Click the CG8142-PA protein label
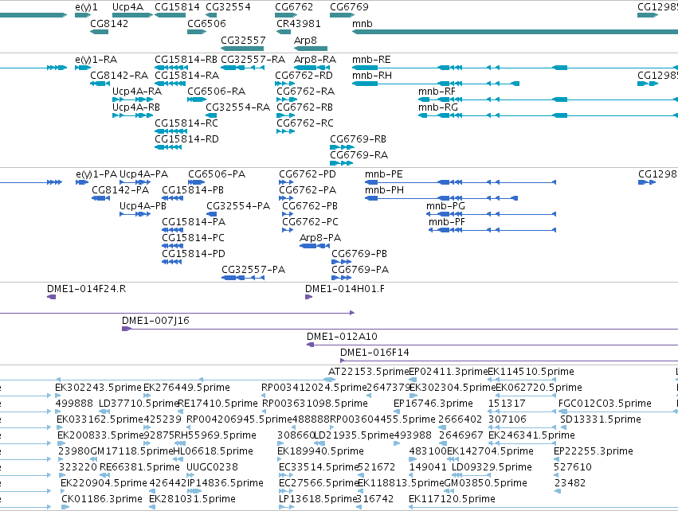The height and width of the screenshot is (511, 678). click(x=120, y=190)
